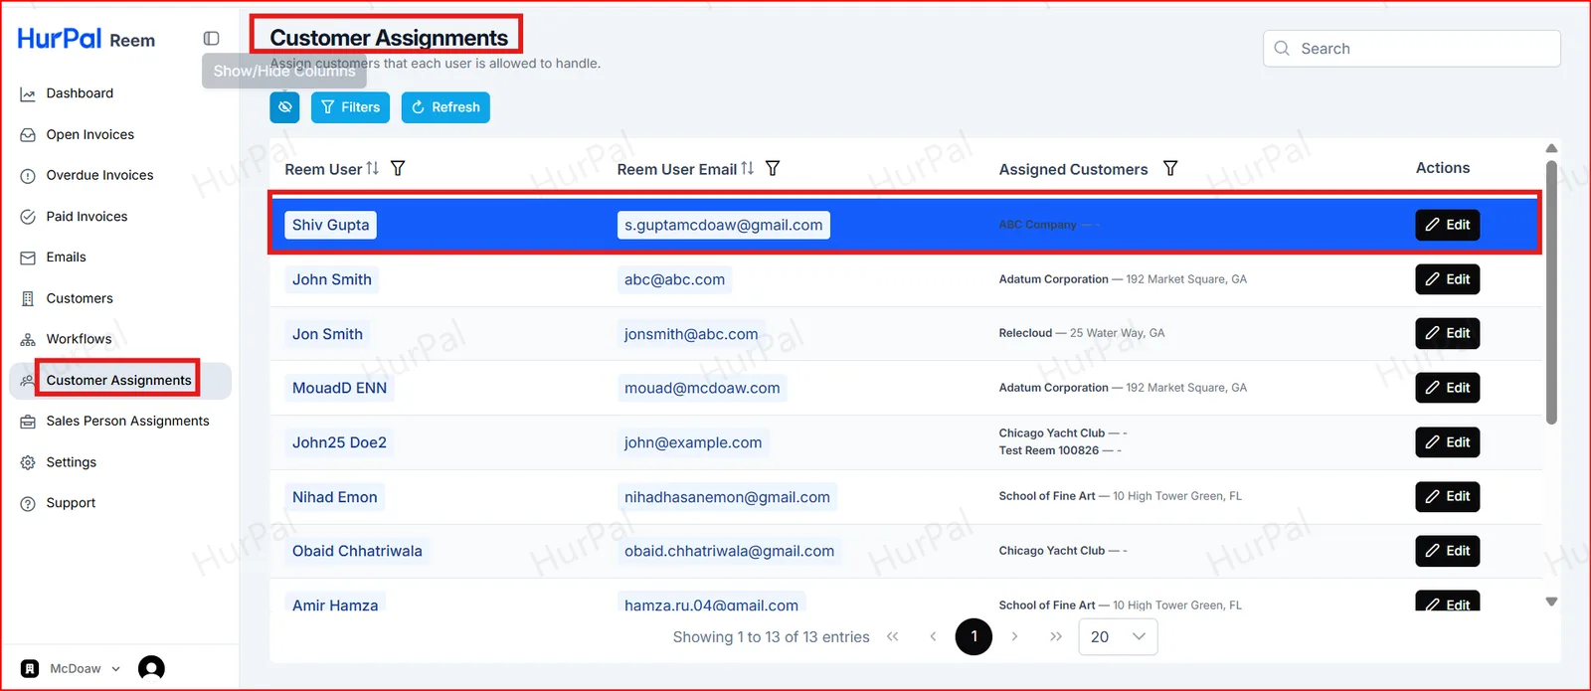The height and width of the screenshot is (691, 1591).
Task: Go to Overdue Invoices
Action: (x=99, y=175)
